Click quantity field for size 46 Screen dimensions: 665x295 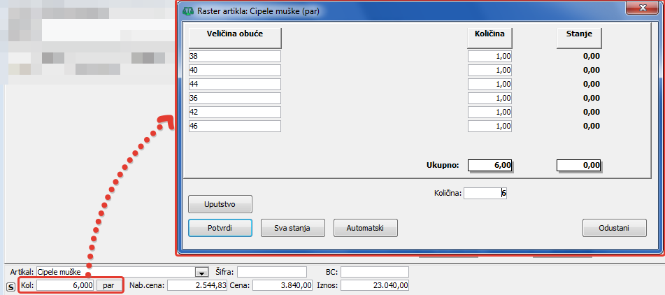[490, 127]
